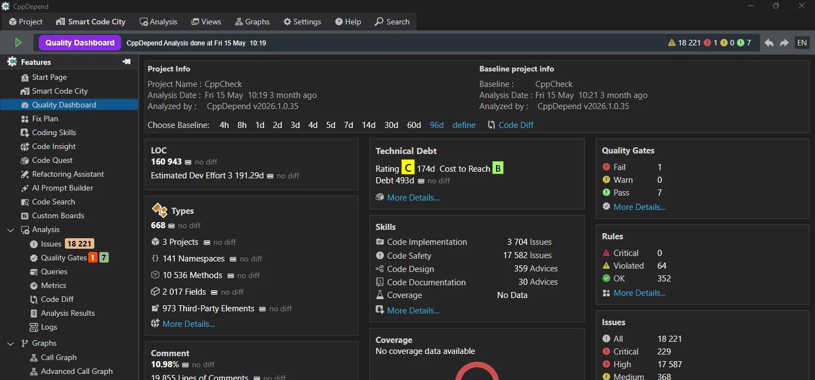Open the Help menu
The width and height of the screenshot is (815, 380).
348,22
